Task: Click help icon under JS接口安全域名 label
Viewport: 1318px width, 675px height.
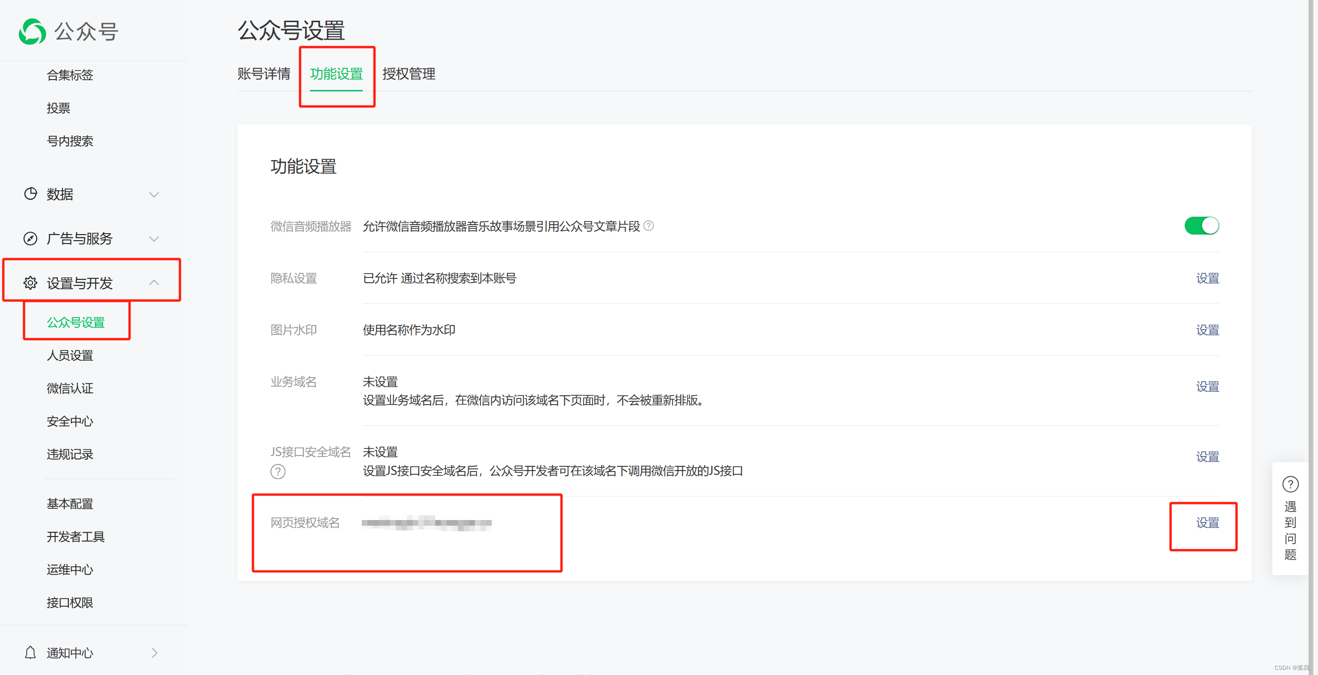Action: pos(278,472)
